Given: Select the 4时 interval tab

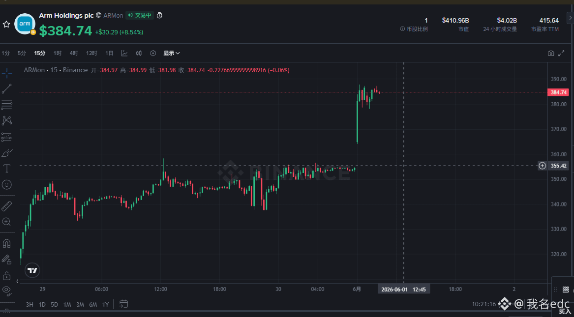Looking at the screenshot, I should pos(74,54).
